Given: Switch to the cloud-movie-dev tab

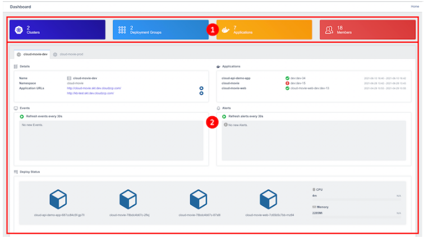Looking at the screenshot, I should [32, 54].
